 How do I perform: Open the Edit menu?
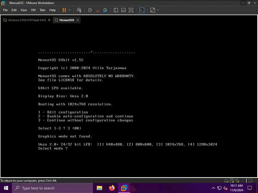(x=14, y=10)
